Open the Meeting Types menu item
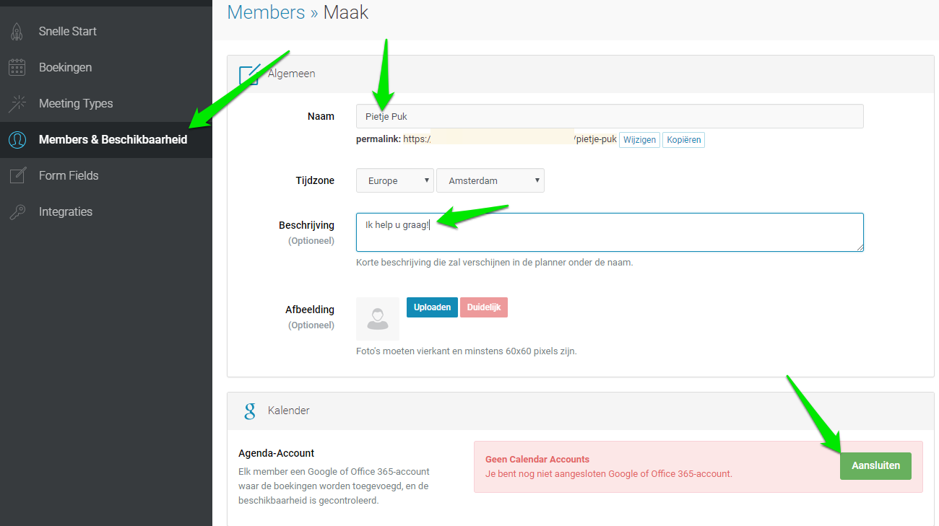 coord(76,104)
